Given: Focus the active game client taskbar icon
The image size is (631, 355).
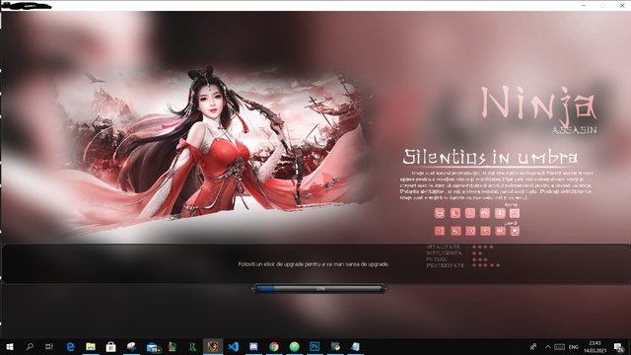Looking at the screenshot, I should (x=213, y=346).
